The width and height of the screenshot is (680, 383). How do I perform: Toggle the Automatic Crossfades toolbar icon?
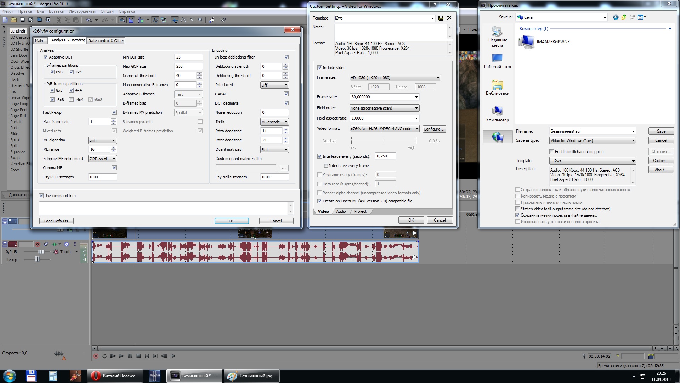click(x=131, y=20)
